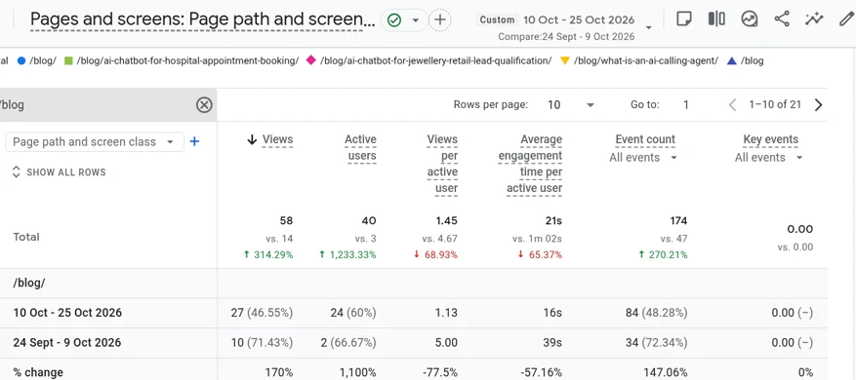Image resolution: width=856 pixels, height=380 pixels.
Task: Click the add comparison plus button
Action: [440, 20]
